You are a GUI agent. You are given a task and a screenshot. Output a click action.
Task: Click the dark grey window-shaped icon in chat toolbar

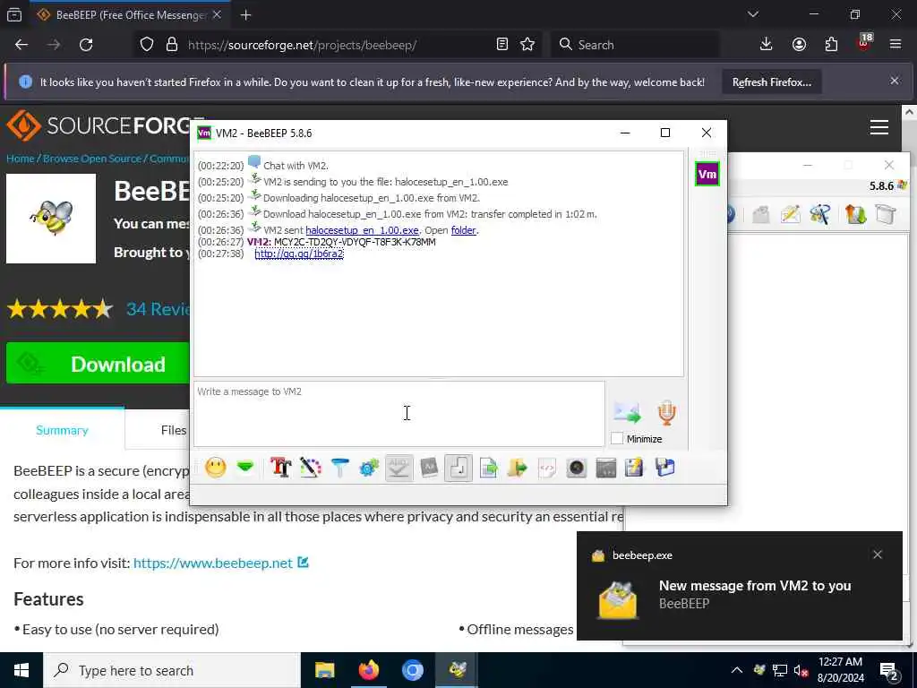pos(606,468)
